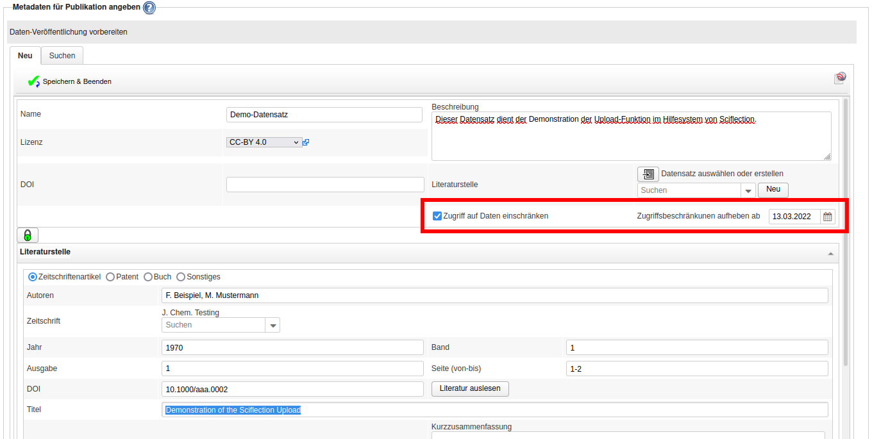Open the Lizenz CC-BY 4.0 dropdown
Image resolution: width=872 pixels, height=439 pixels.
264,142
